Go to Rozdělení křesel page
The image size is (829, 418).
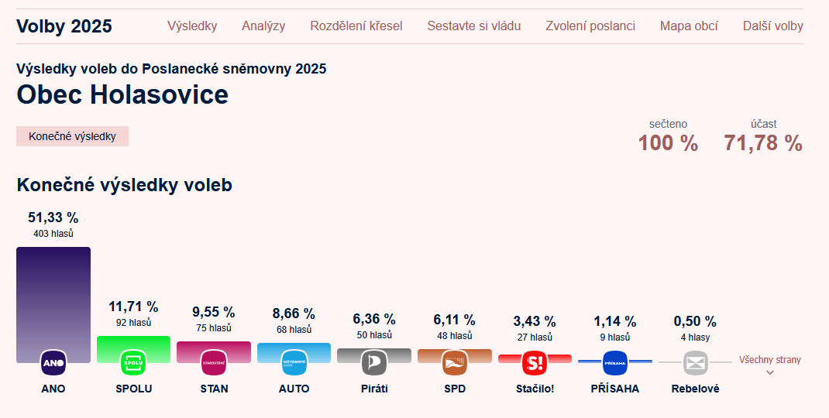pyautogui.click(x=356, y=26)
